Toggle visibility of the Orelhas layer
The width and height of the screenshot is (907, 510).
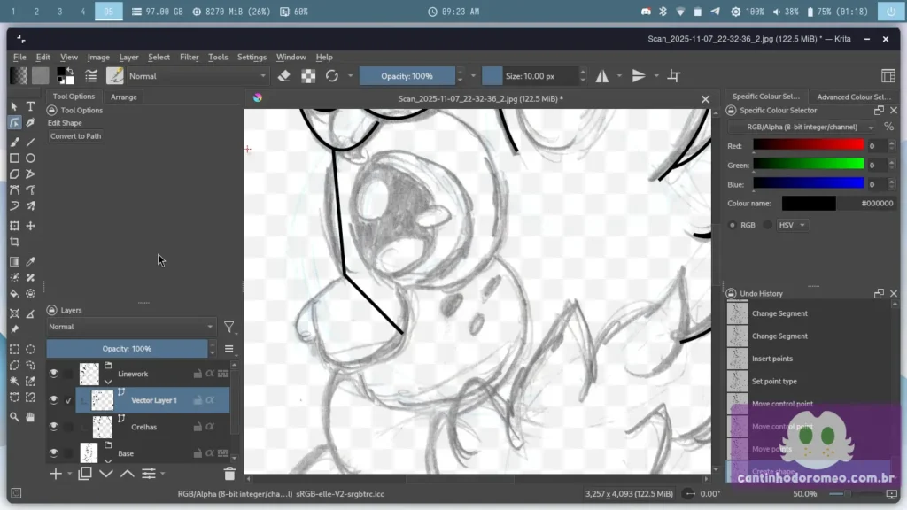click(53, 427)
